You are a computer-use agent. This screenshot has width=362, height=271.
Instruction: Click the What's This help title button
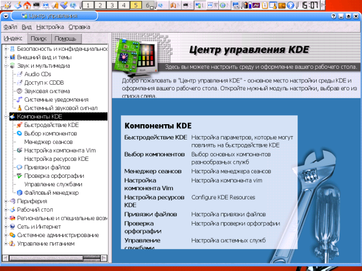pos(333,16)
